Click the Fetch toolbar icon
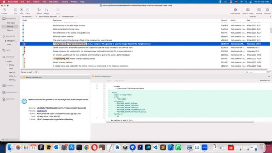 click(28, 10)
